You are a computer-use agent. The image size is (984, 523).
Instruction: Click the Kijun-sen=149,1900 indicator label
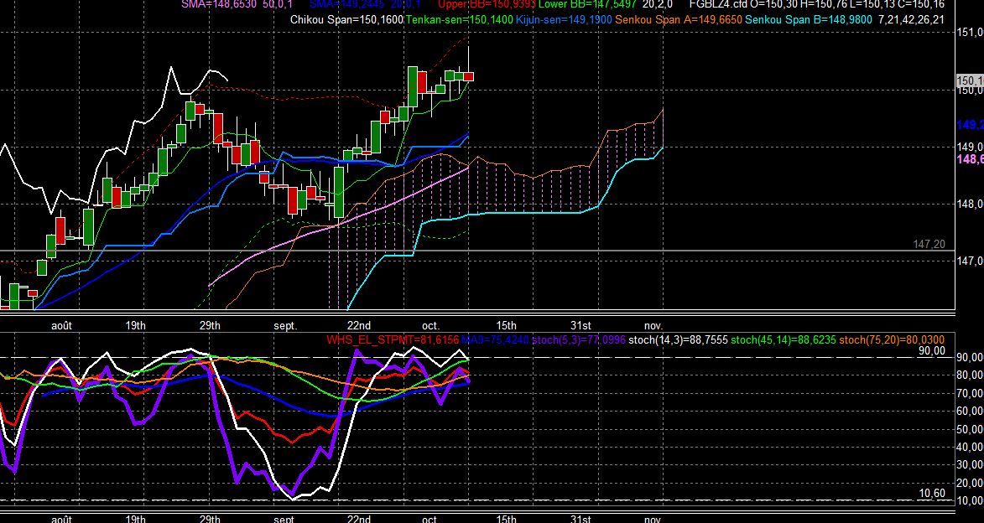564,20
